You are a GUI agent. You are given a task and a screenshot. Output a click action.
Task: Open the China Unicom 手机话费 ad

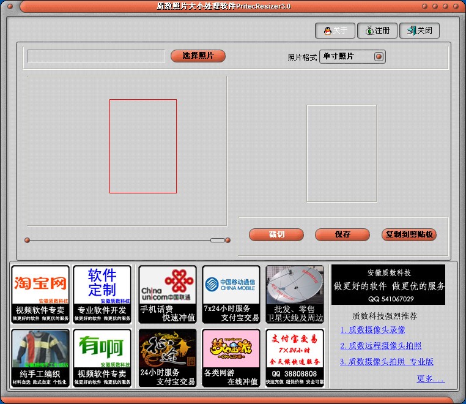pos(168,294)
